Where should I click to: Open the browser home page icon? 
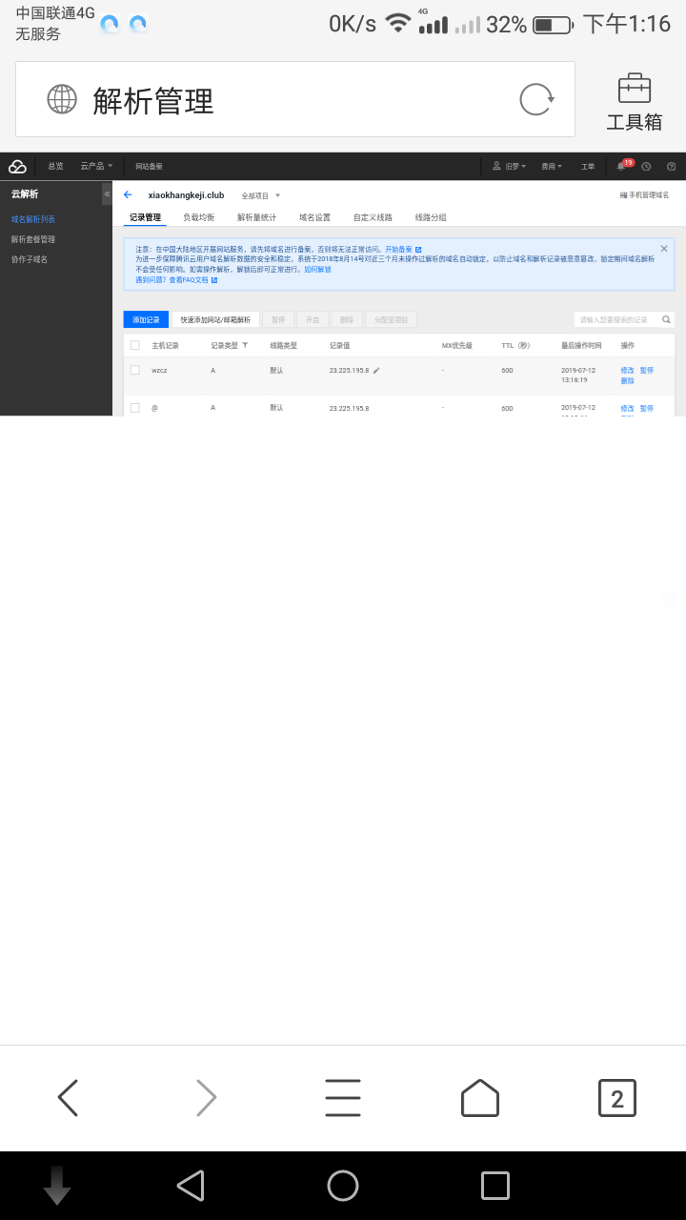tap(479, 1098)
